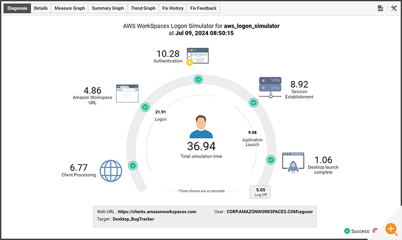Screen dimensions: 402x240
Task: Click the Desktop_BugTracker target name
Action: (x=133, y=219)
